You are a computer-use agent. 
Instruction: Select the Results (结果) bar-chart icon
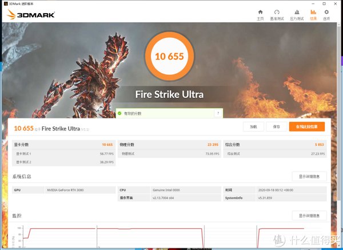coord(313,15)
